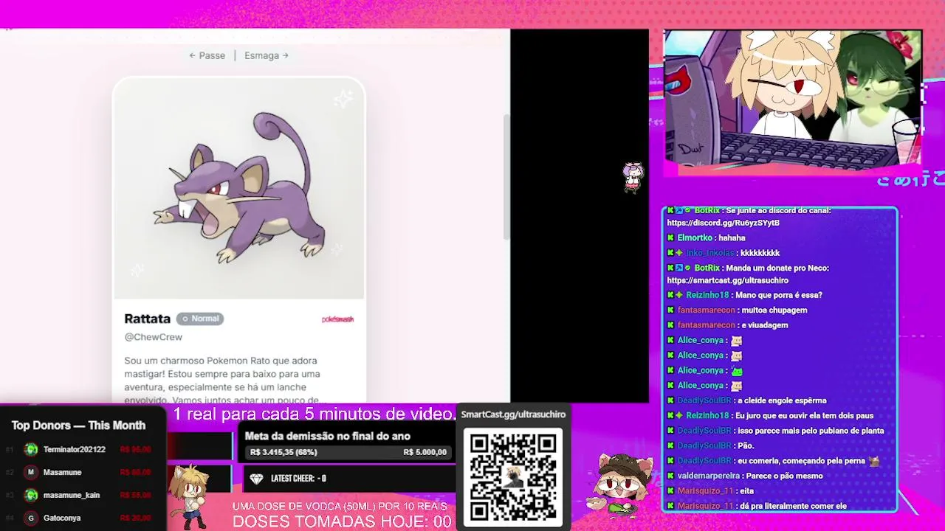The width and height of the screenshot is (945, 531).
Task: Click the '1 real para cada 5 minutos de video.' banner
Action: (x=315, y=414)
